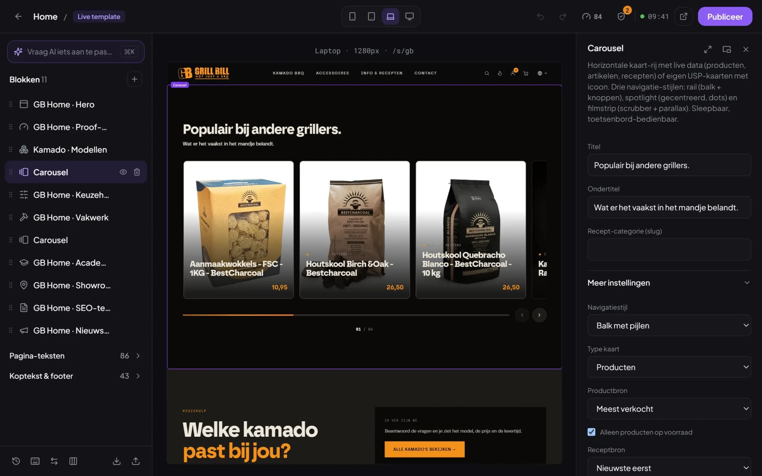Open version history icon in bottom toolbar

tap(16, 461)
